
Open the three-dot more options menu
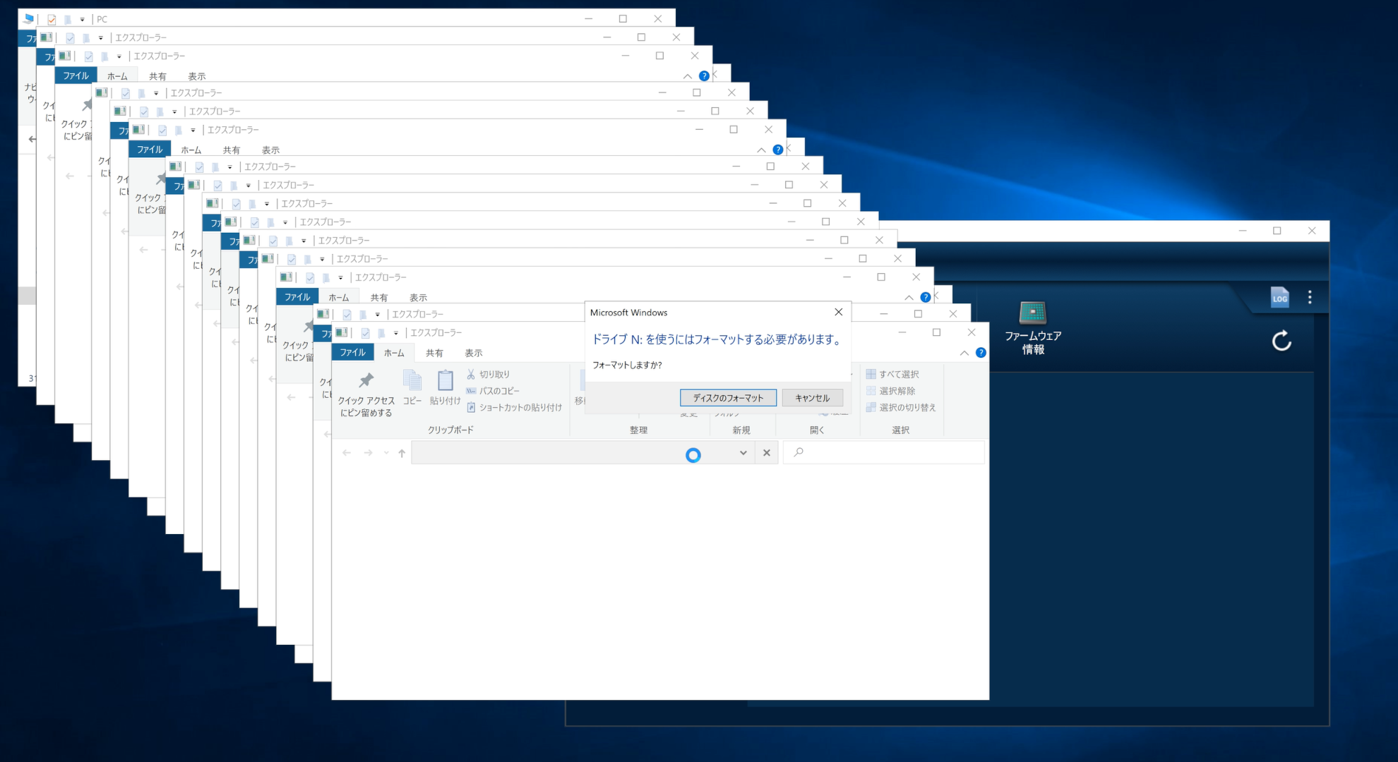pos(1310,297)
